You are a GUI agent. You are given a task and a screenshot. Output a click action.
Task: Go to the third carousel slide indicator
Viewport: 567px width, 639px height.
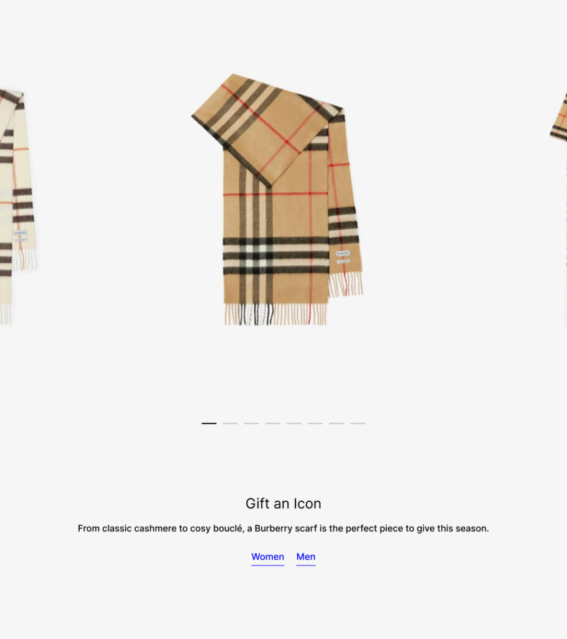point(252,424)
